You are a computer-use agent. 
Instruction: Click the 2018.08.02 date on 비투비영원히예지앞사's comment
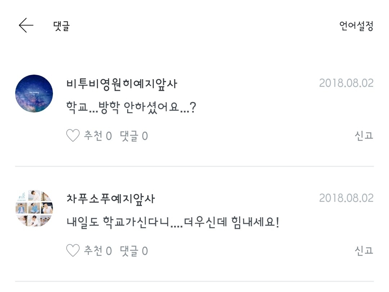click(346, 83)
